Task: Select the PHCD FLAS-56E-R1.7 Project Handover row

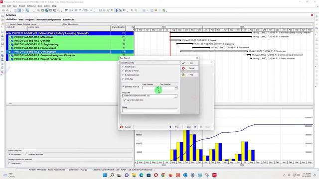Action: [x=70, y=59]
